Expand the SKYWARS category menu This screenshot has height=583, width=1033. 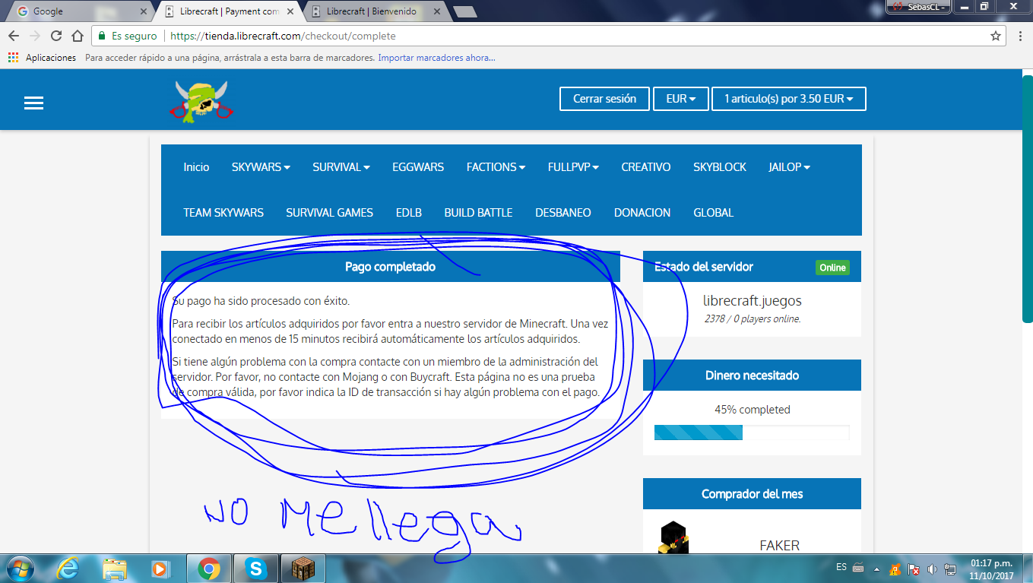pos(261,167)
